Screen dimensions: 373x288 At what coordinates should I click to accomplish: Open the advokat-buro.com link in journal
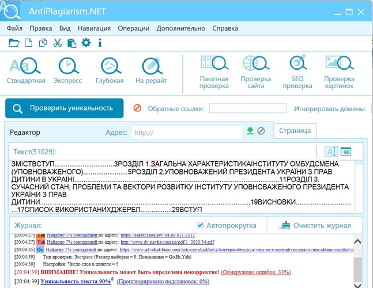pos(237,249)
